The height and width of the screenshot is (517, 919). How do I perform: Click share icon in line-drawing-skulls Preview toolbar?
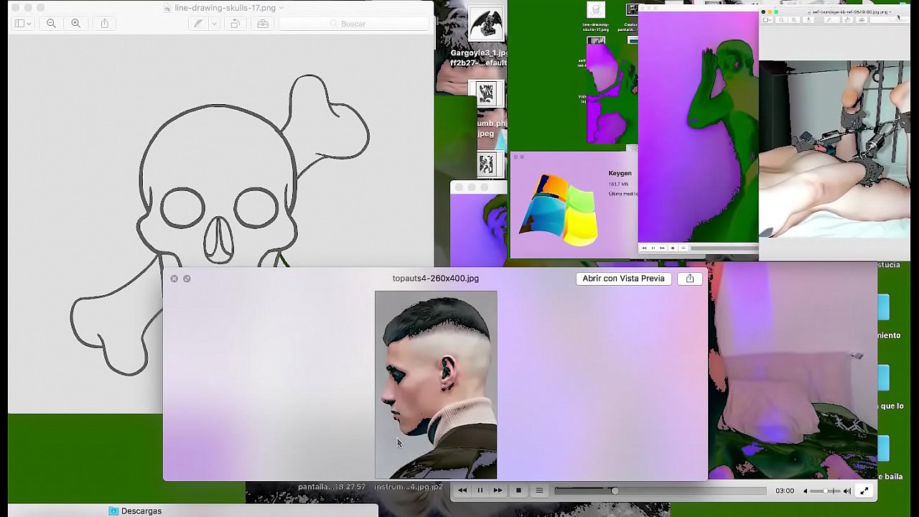[x=104, y=24]
